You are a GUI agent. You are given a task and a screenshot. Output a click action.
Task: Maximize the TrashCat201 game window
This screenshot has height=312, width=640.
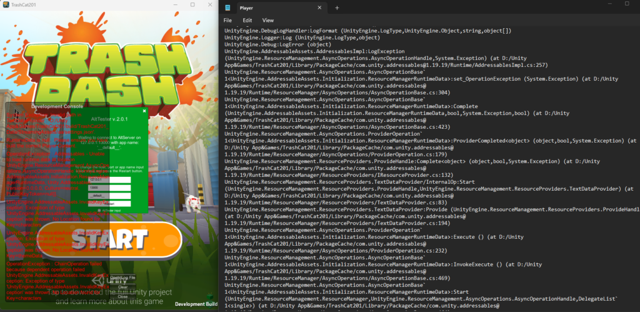click(x=192, y=4)
